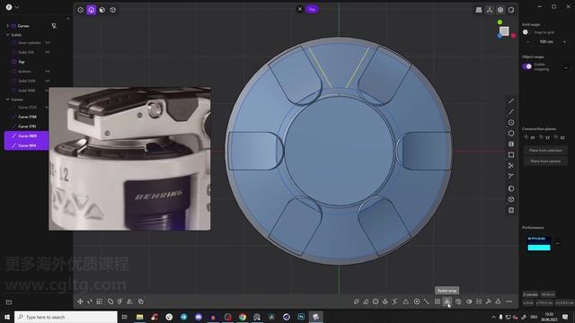Click the 100 cm grid size field
Image resolution: width=575 pixels, height=323 pixels.
pyautogui.click(x=546, y=42)
